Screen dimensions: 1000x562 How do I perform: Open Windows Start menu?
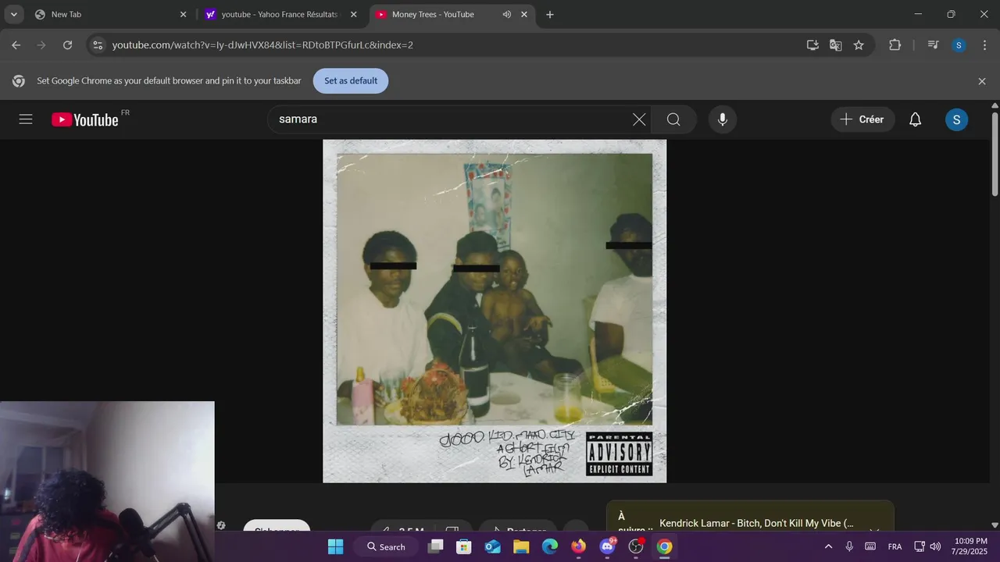pos(335,546)
